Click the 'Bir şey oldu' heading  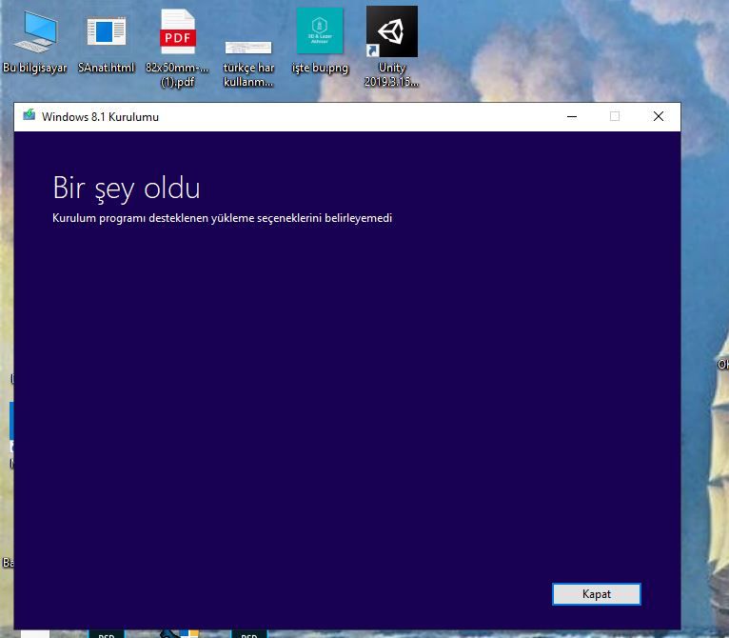tap(127, 189)
